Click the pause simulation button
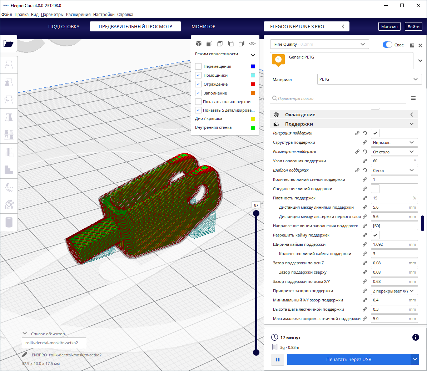 click(x=278, y=360)
